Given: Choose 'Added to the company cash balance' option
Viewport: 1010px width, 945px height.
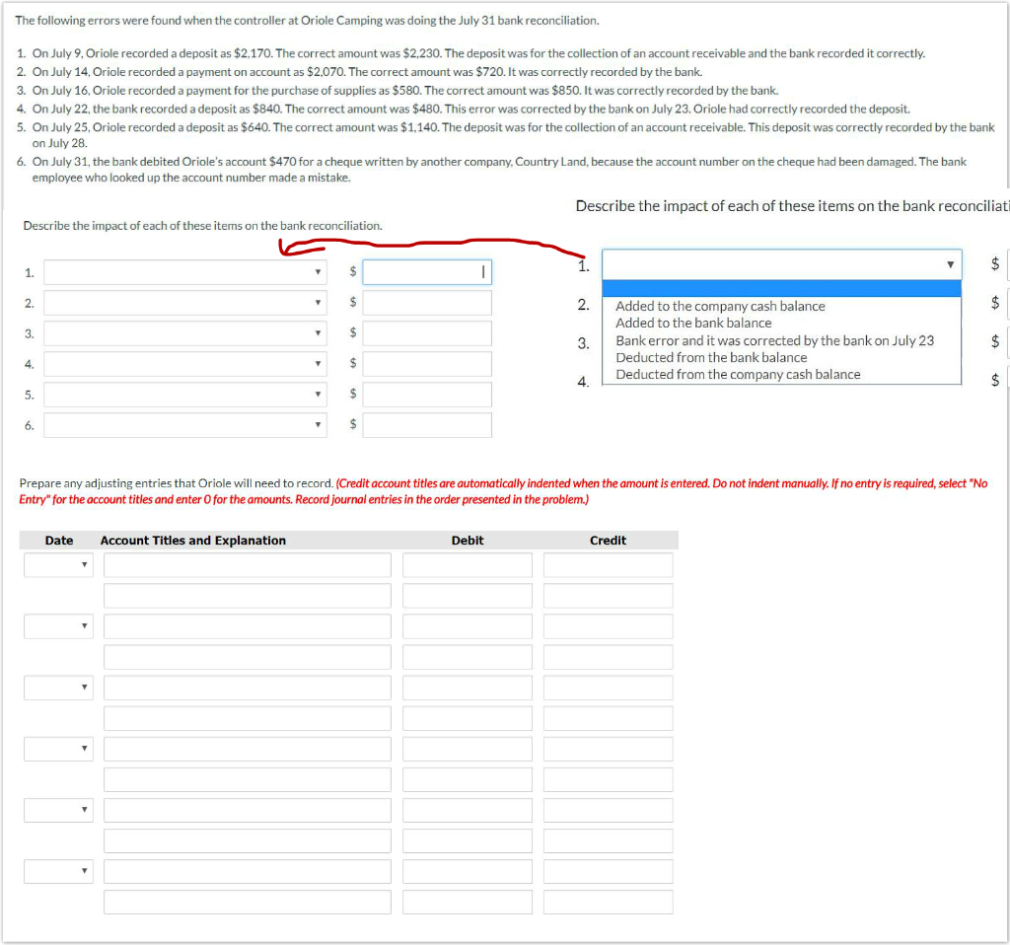Looking at the screenshot, I should click(x=720, y=306).
